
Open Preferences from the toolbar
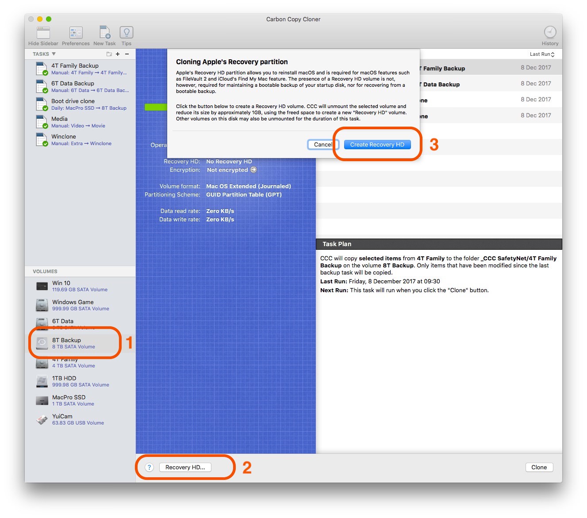coord(76,33)
